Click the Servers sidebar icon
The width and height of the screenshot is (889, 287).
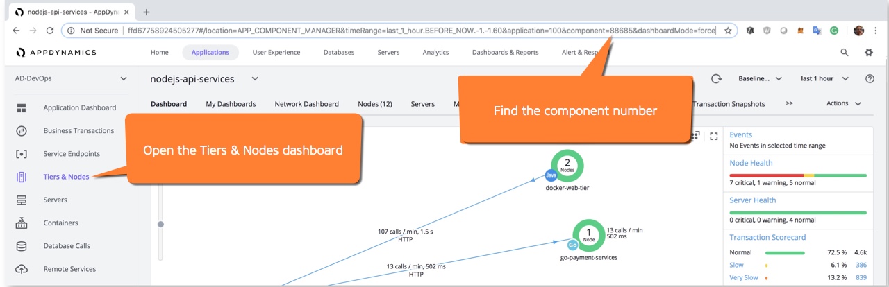coord(22,200)
